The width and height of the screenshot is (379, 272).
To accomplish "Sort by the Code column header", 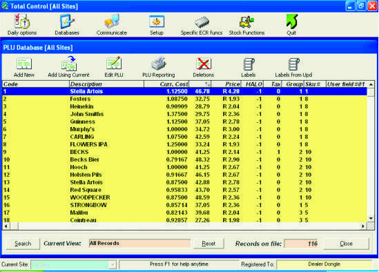I will click(x=35, y=84).
